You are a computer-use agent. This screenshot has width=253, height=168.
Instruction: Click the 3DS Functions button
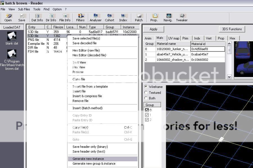[232, 29]
